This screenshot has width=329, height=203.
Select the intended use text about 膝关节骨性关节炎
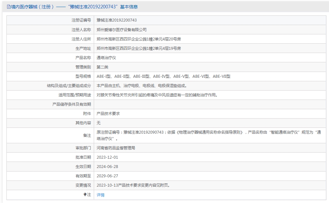pos(157,95)
